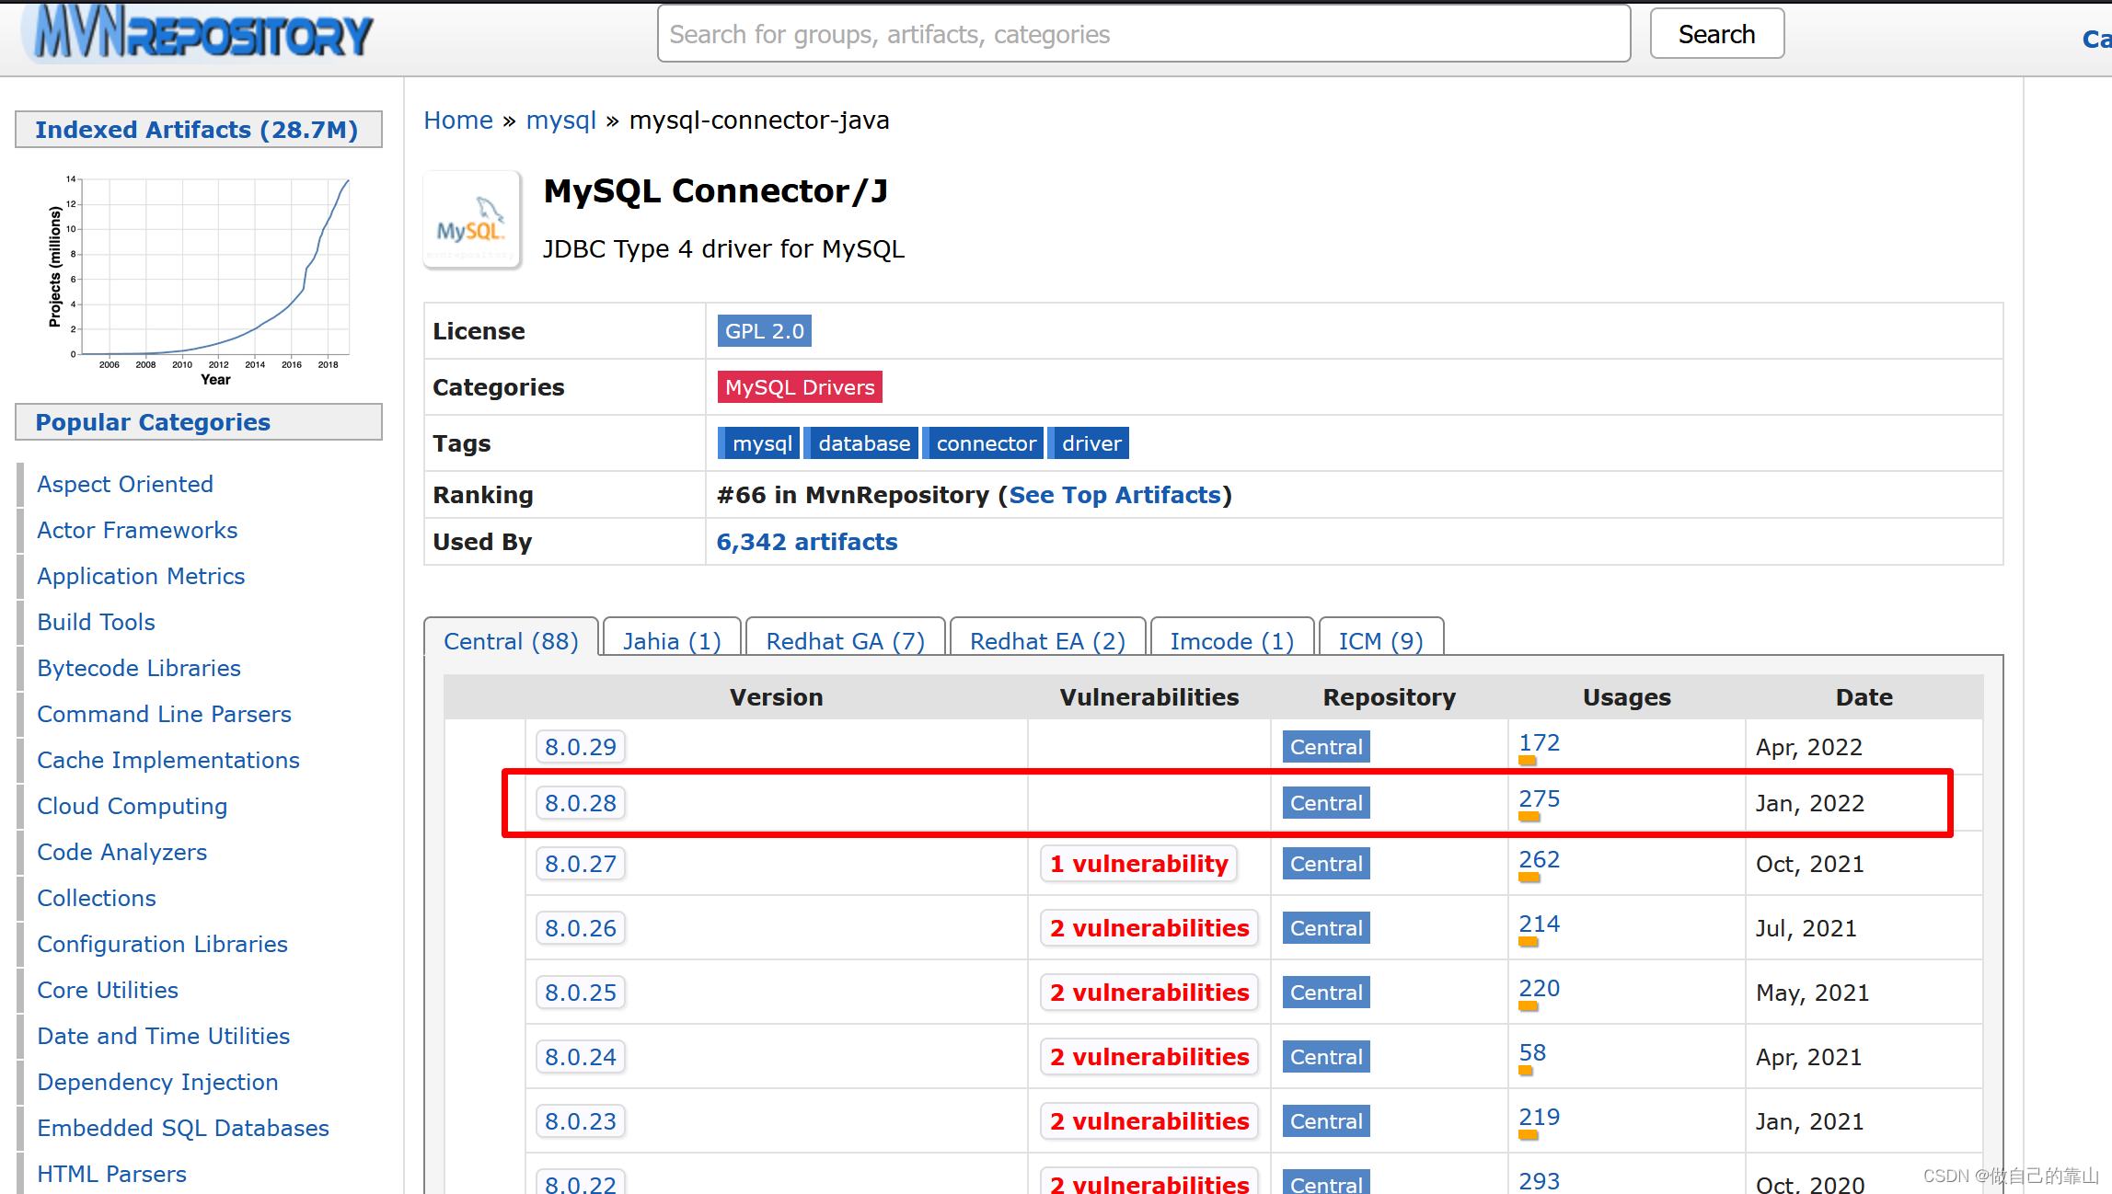Image resolution: width=2112 pixels, height=1194 pixels.
Task: Open version 8.0.28 link
Action: pos(580,803)
